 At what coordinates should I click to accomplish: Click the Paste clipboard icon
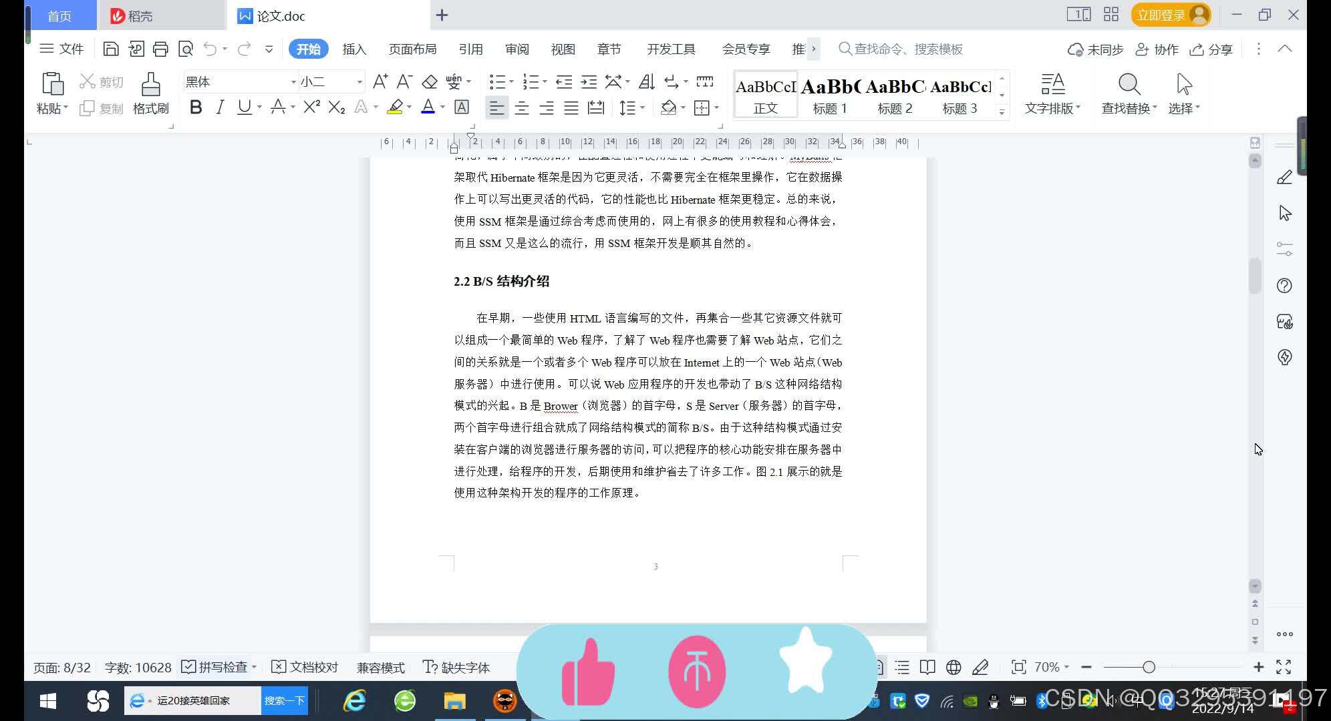[52, 84]
